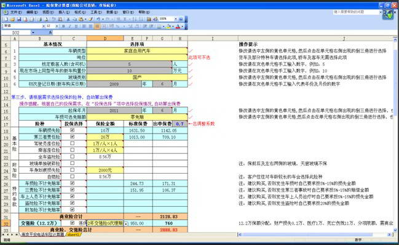Toggle Italic formatting
399x245 pixels.
(69, 26)
